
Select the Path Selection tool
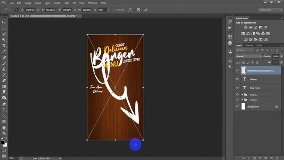coord(4,116)
